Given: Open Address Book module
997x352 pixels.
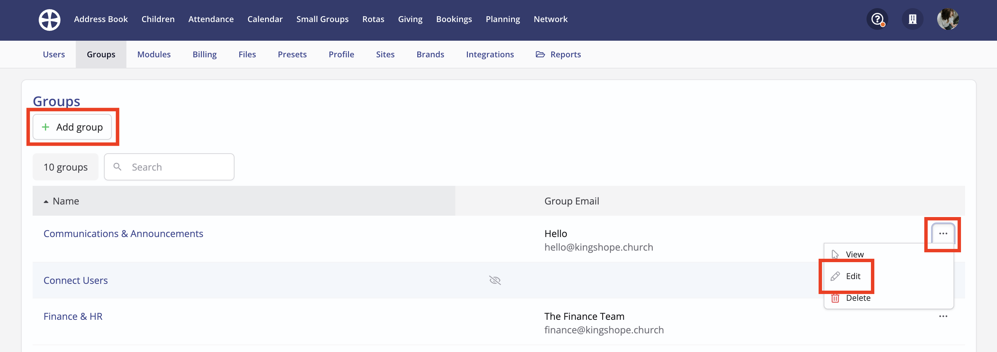Looking at the screenshot, I should [x=101, y=19].
